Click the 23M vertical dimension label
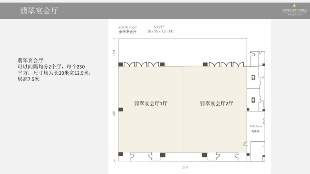 click(x=114, y=113)
